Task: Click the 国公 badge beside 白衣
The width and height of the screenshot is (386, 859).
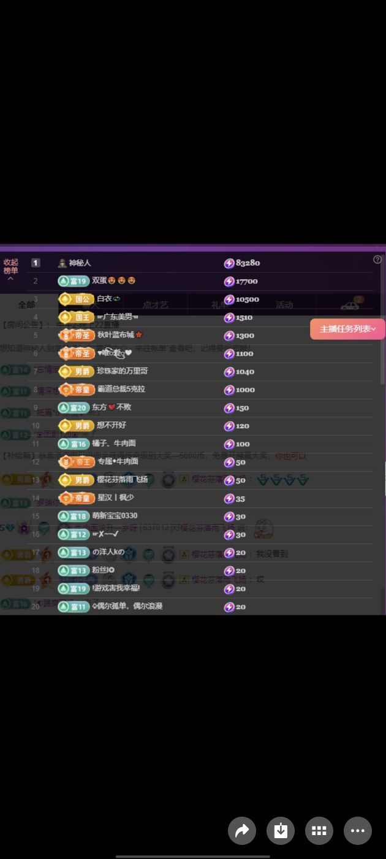Action: click(77, 299)
